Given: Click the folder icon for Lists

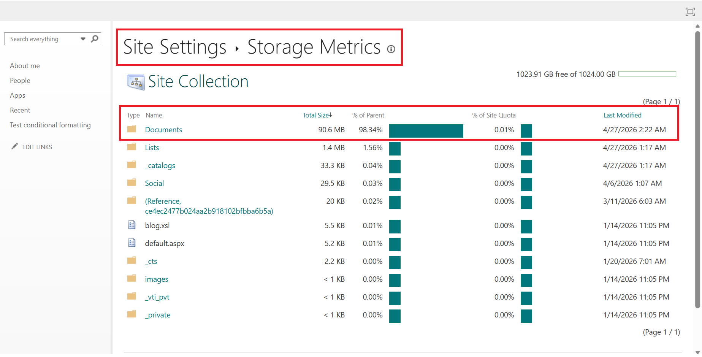Looking at the screenshot, I should pyautogui.click(x=132, y=147).
